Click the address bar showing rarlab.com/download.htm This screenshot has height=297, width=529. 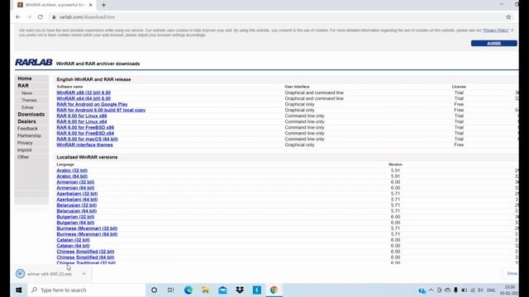tap(277, 16)
